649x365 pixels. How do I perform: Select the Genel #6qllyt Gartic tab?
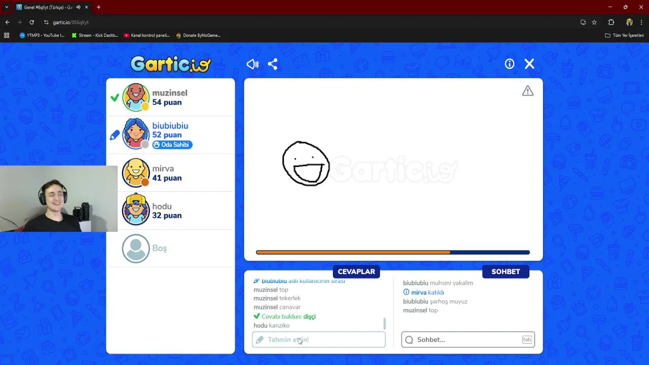click(52, 7)
